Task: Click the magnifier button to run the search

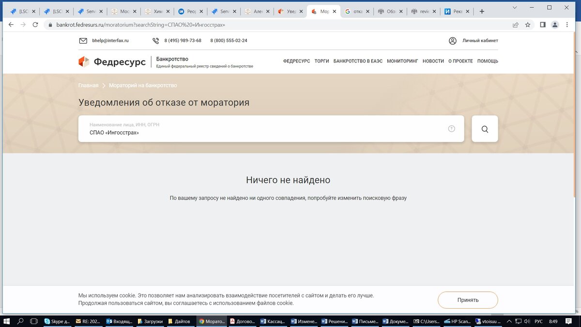Action: coord(485,128)
